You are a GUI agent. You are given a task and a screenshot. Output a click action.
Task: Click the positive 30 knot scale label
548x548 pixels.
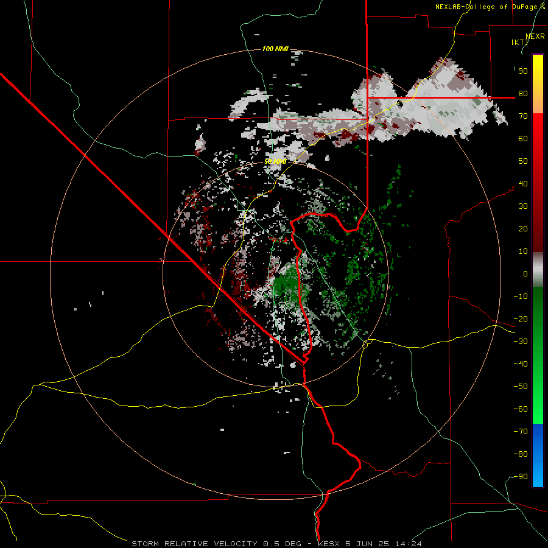(523, 206)
